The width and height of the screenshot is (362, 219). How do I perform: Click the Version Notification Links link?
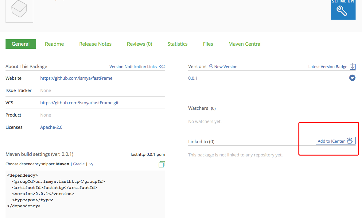[x=133, y=67]
